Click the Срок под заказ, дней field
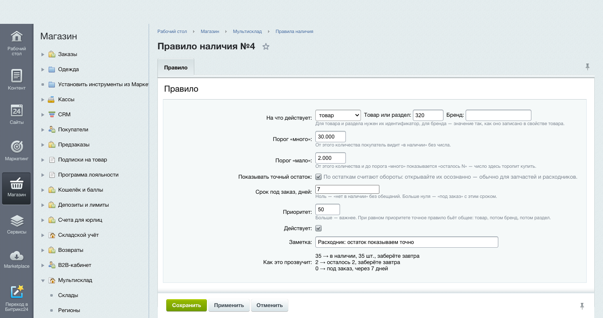The height and width of the screenshot is (318, 603). [x=347, y=190]
